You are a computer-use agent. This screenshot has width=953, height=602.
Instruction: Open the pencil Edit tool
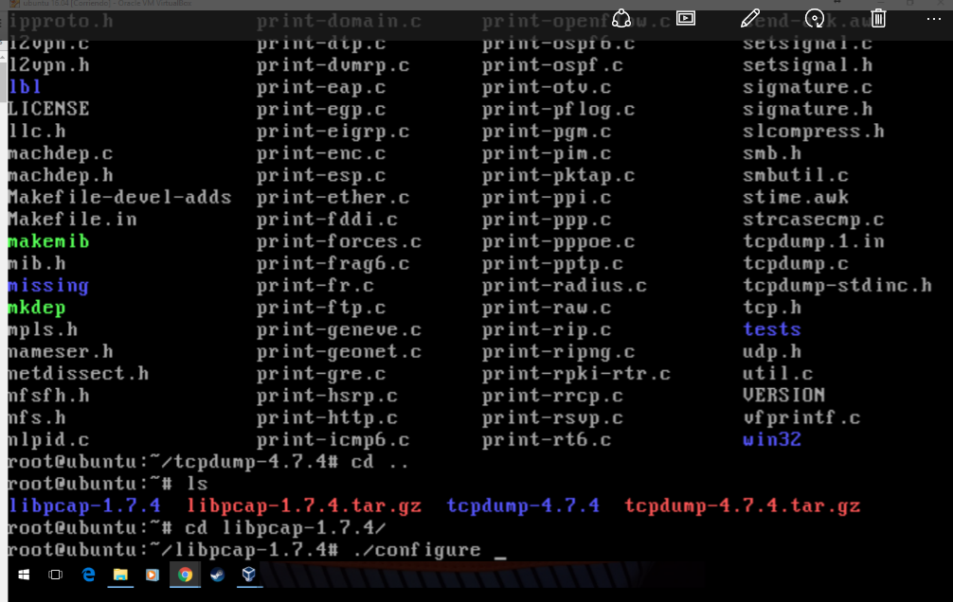click(x=750, y=18)
